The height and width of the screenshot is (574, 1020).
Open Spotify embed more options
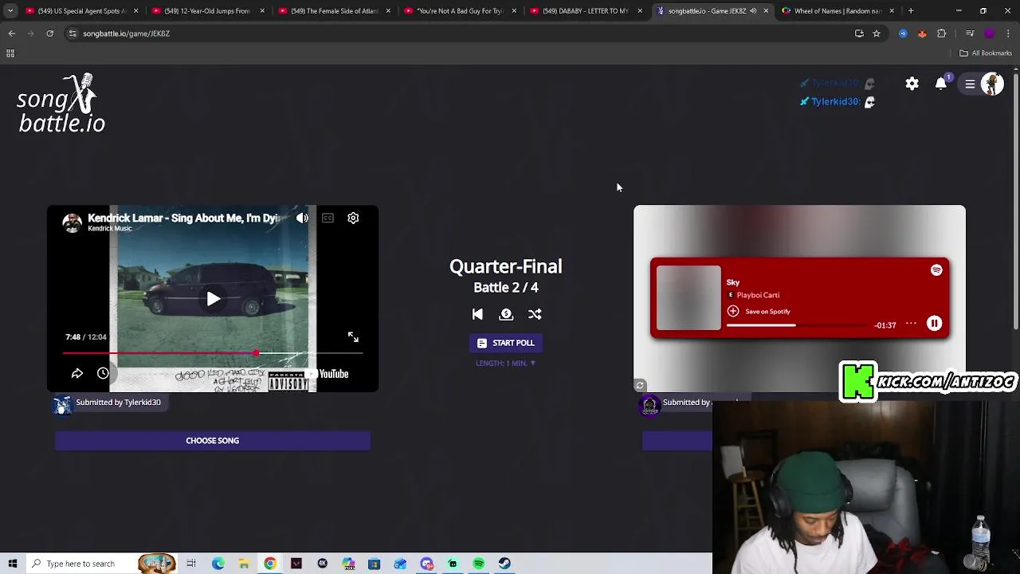click(911, 324)
